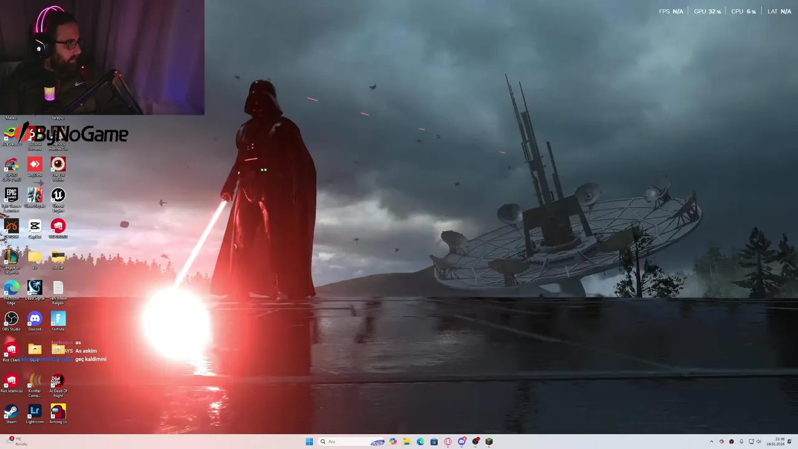Open the weather widget on the taskbar
The width and height of the screenshot is (798, 449).
(x=17, y=442)
